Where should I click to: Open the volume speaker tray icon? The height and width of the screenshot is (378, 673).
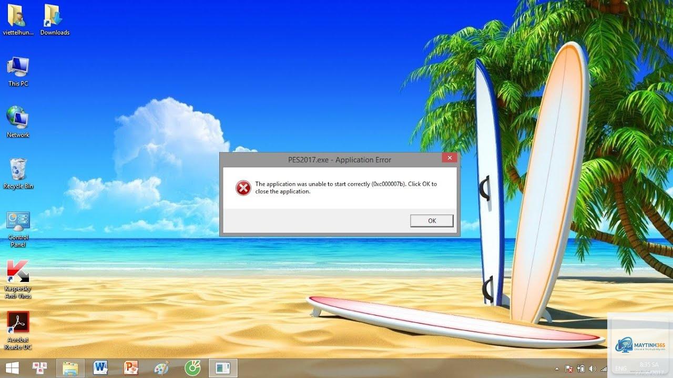[x=593, y=369]
